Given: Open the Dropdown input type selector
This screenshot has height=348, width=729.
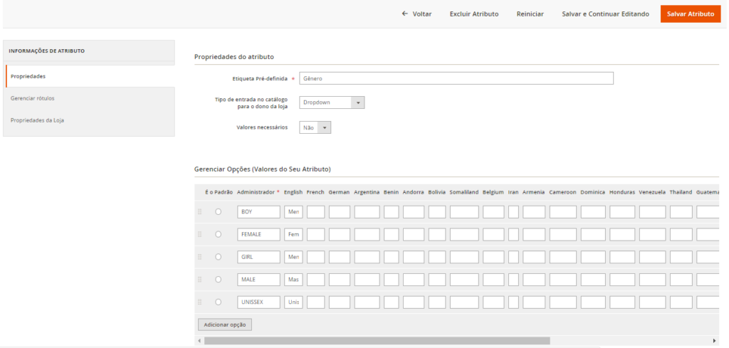Looking at the screenshot, I should tap(332, 102).
